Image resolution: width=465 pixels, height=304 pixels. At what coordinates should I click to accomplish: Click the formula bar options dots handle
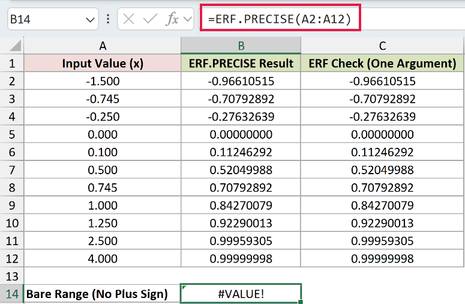pos(108,19)
